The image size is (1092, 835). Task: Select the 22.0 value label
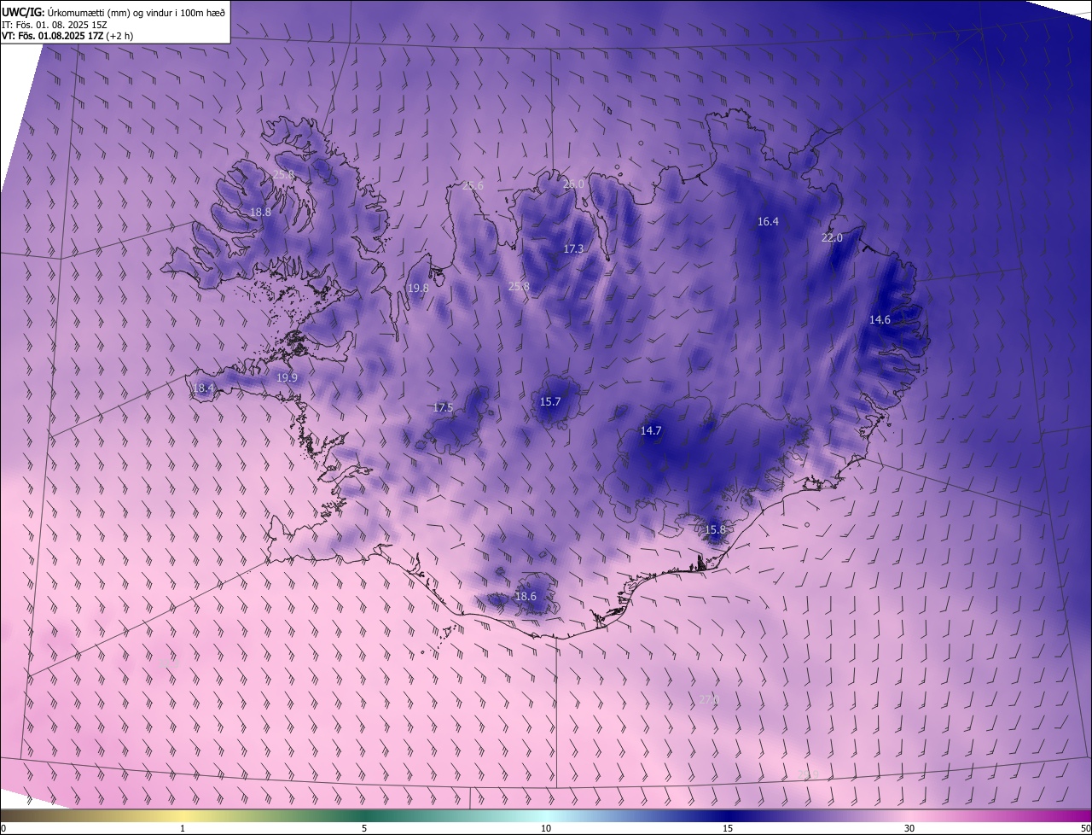pyautogui.click(x=832, y=237)
